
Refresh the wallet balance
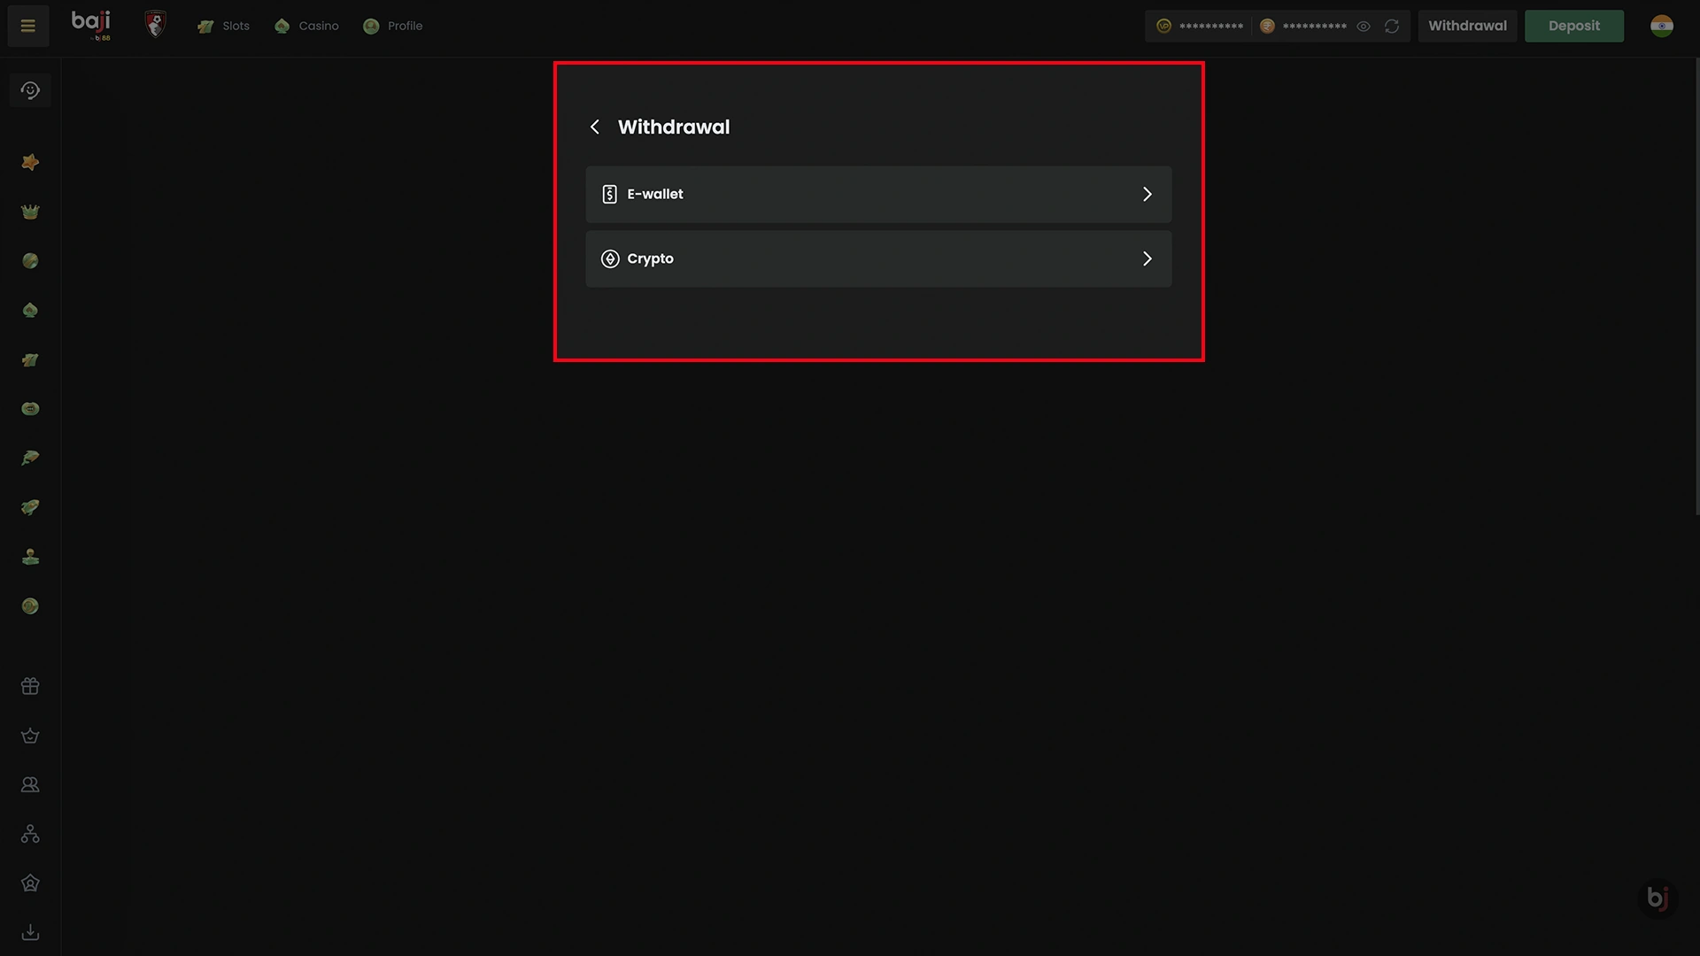pyautogui.click(x=1392, y=27)
